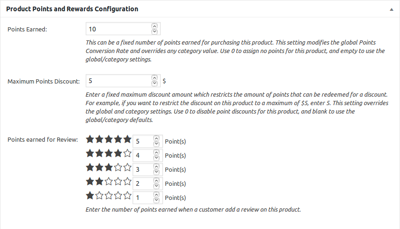Screen dimensions: 400x229
Task: Click the one-star rating icon
Action: (109, 196)
